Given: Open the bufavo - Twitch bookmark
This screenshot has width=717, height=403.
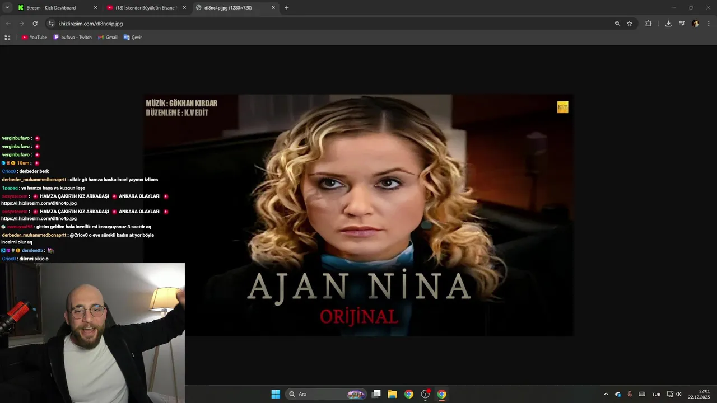Looking at the screenshot, I should pyautogui.click(x=72, y=38).
